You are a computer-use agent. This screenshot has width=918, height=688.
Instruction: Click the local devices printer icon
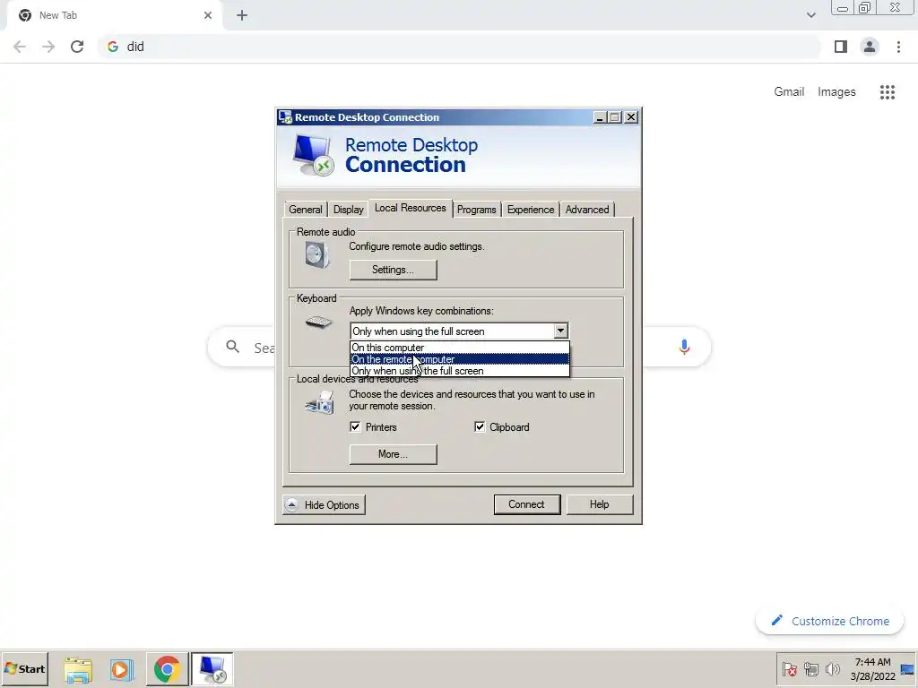point(320,402)
